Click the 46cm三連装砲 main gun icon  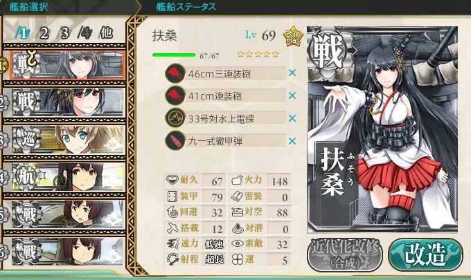pyautogui.click(x=175, y=73)
